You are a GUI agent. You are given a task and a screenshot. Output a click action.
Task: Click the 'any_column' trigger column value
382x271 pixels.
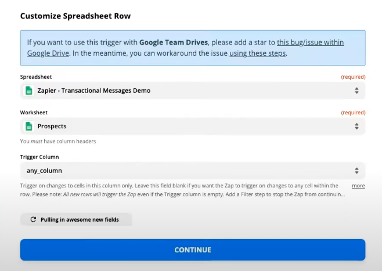click(44, 171)
